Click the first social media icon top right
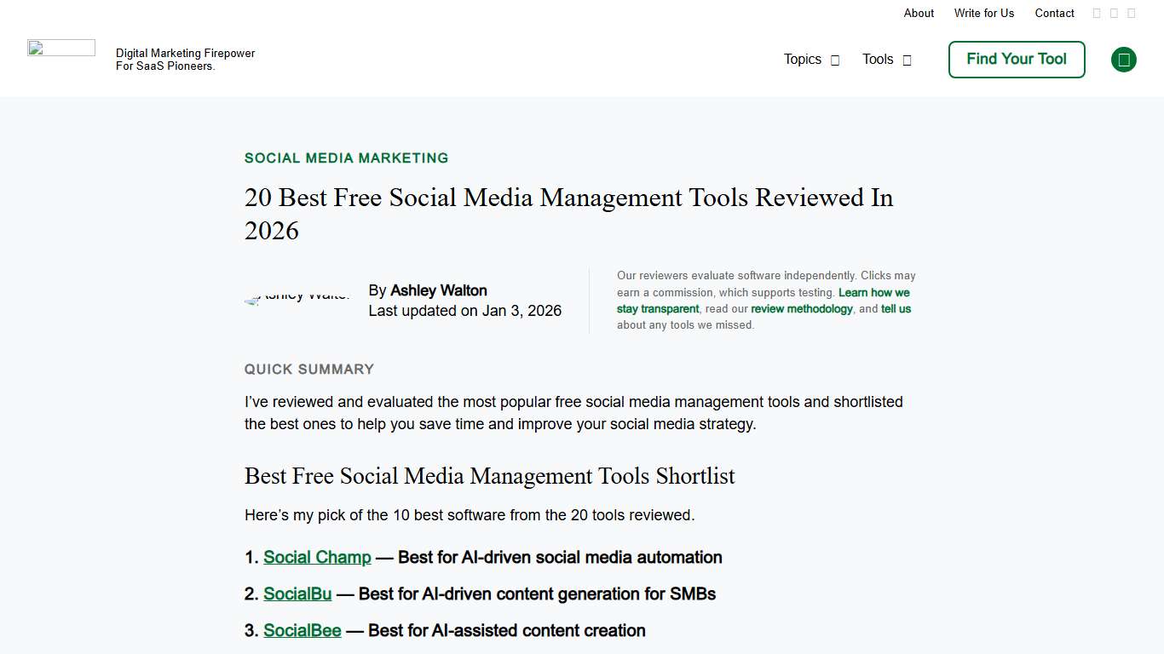This screenshot has height=654, width=1164. tap(1097, 13)
